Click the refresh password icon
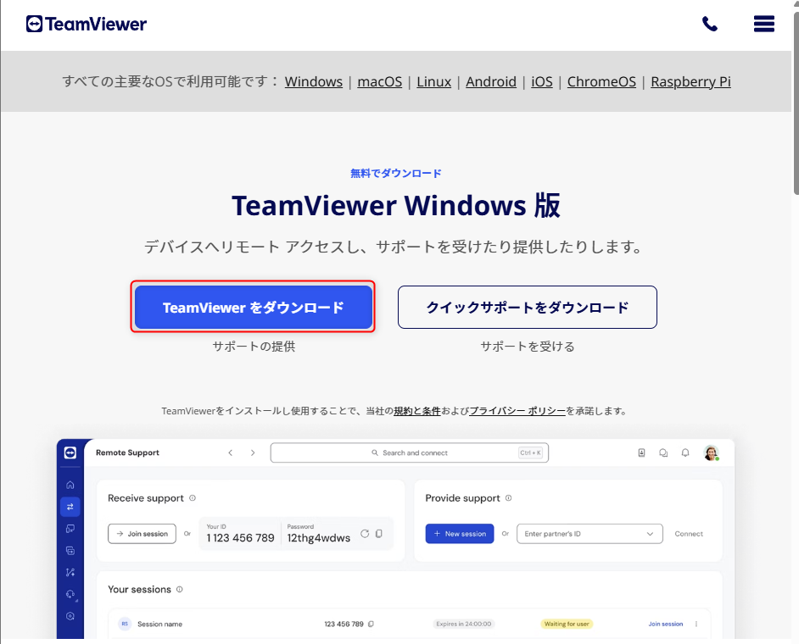This screenshot has height=644, width=799. (x=365, y=534)
